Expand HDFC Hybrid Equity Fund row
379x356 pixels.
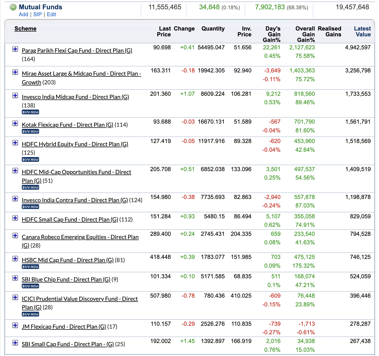tap(15, 143)
